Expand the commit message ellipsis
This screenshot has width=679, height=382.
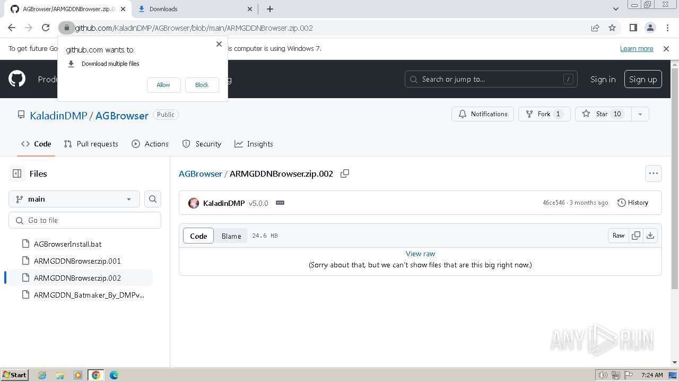pos(280,203)
